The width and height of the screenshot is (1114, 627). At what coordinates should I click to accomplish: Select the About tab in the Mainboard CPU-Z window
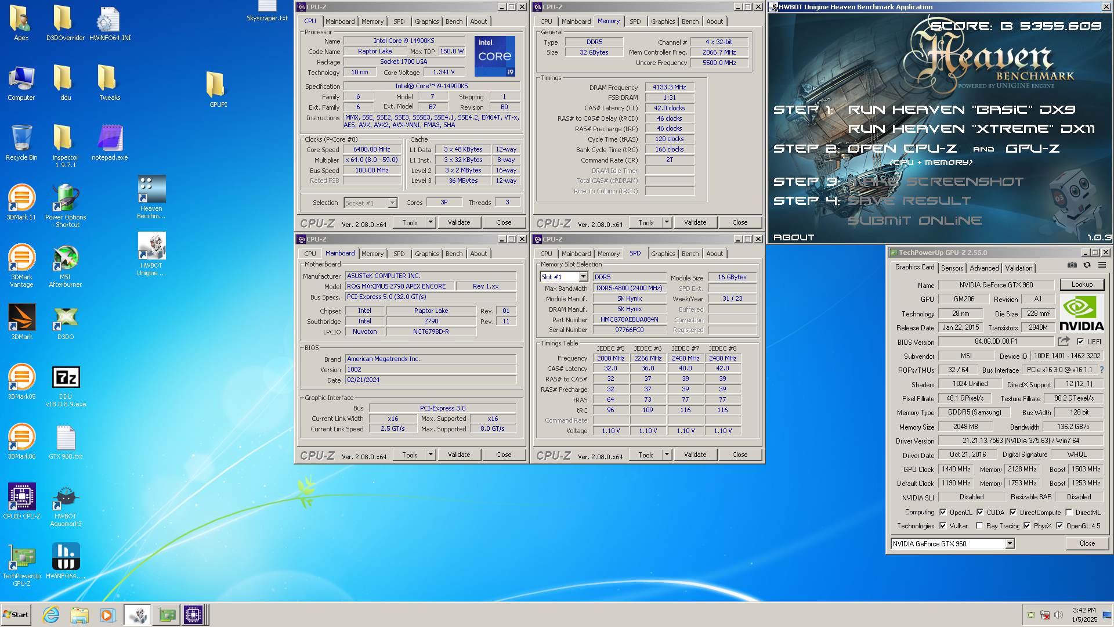[x=479, y=254]
